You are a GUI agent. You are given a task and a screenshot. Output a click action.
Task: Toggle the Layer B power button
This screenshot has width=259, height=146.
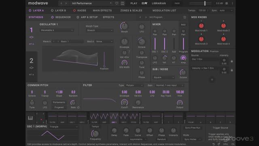pyautogui.click(x=52, y=11)
